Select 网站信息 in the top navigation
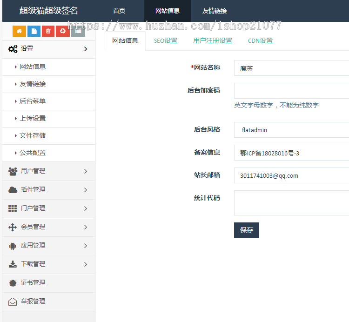The width and height of the screenshot is (349, 322). (x=168, y=11)
